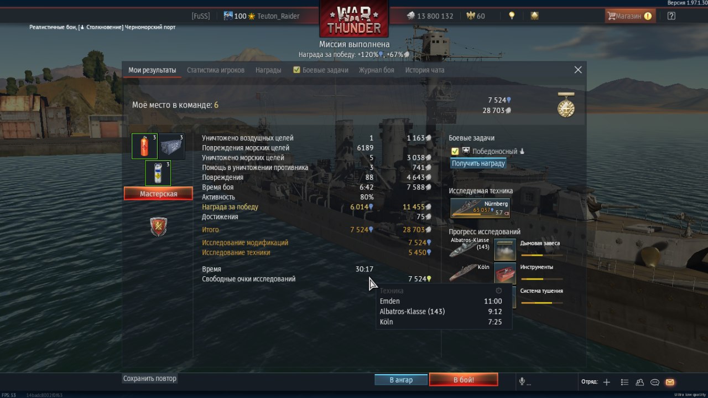
Task: Go back with the В ангар button
Action: (401, 380)
